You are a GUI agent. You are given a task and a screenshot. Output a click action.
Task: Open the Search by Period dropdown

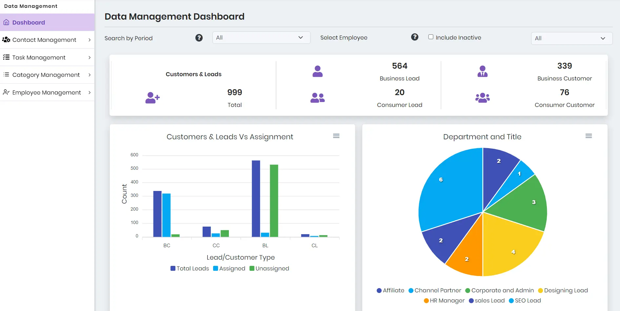(261, 37)
